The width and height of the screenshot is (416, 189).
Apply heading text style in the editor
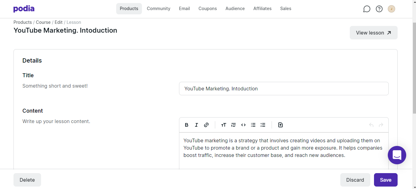(223, 125)
